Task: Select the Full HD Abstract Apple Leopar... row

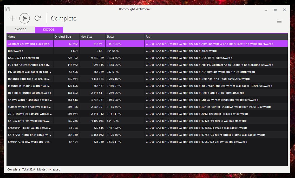Action: (x=147, y=65)
